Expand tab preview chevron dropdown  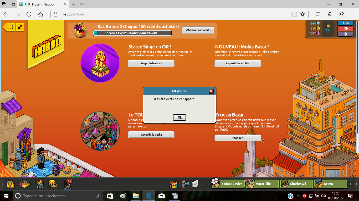pos(82,4)
